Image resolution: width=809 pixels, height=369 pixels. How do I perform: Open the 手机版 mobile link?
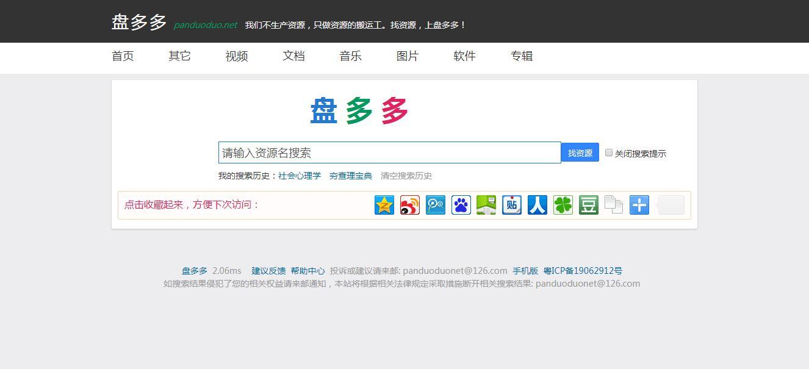coord(525,271)
